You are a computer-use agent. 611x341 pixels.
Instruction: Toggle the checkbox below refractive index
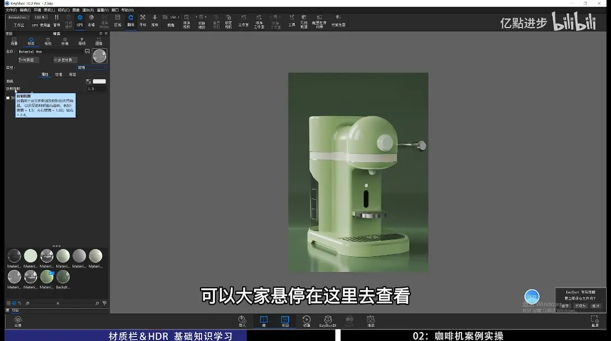[x=8, y=98]
